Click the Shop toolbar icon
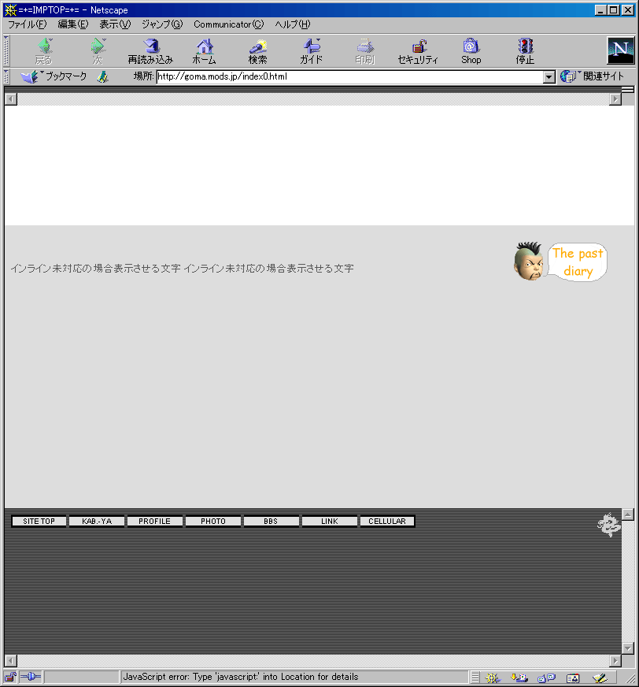639x687 pixels. tap(471, 51)
